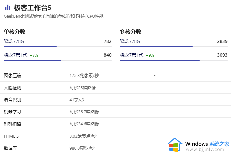This screenshot has height=154, width=231.
Task: Open 骁龙7第1代 link under 多核分数
Action: [132, 55]
